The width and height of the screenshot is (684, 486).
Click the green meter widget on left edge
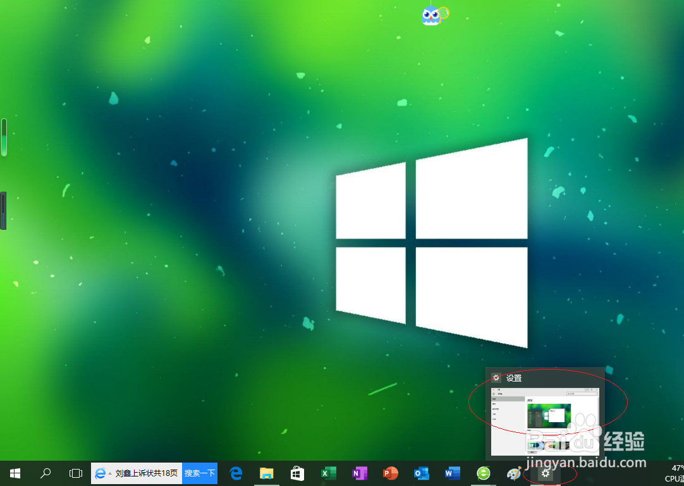[4, 137]
